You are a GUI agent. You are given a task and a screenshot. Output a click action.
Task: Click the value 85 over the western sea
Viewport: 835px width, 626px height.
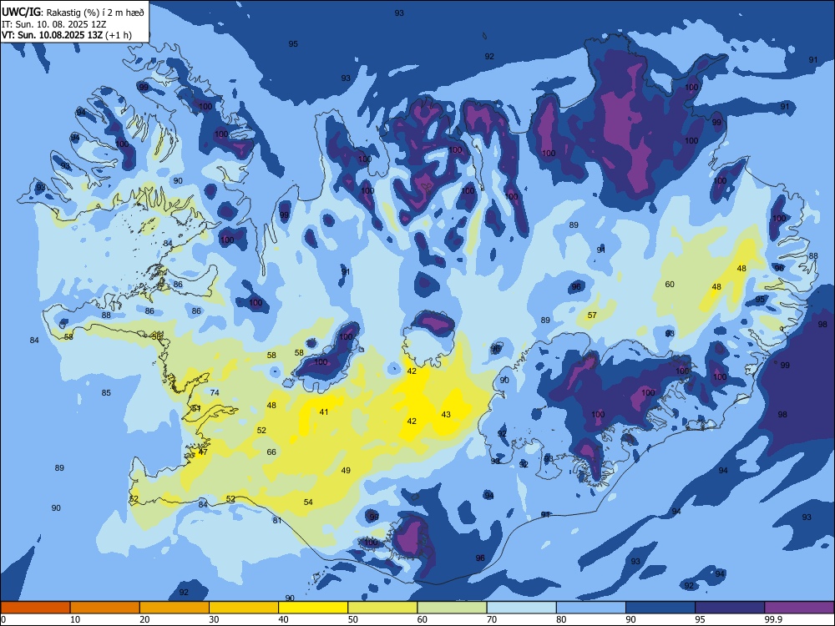[107, 393]
